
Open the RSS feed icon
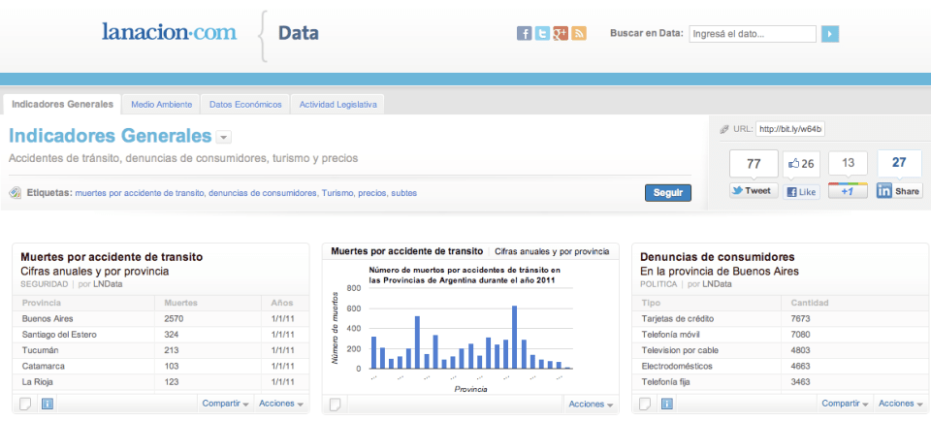579,34
